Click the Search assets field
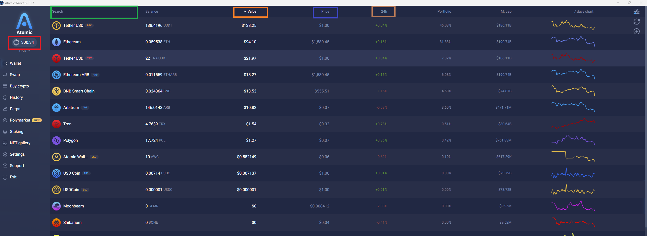The height and width of the screenshot is (236, 647). (x=94, y=12)
